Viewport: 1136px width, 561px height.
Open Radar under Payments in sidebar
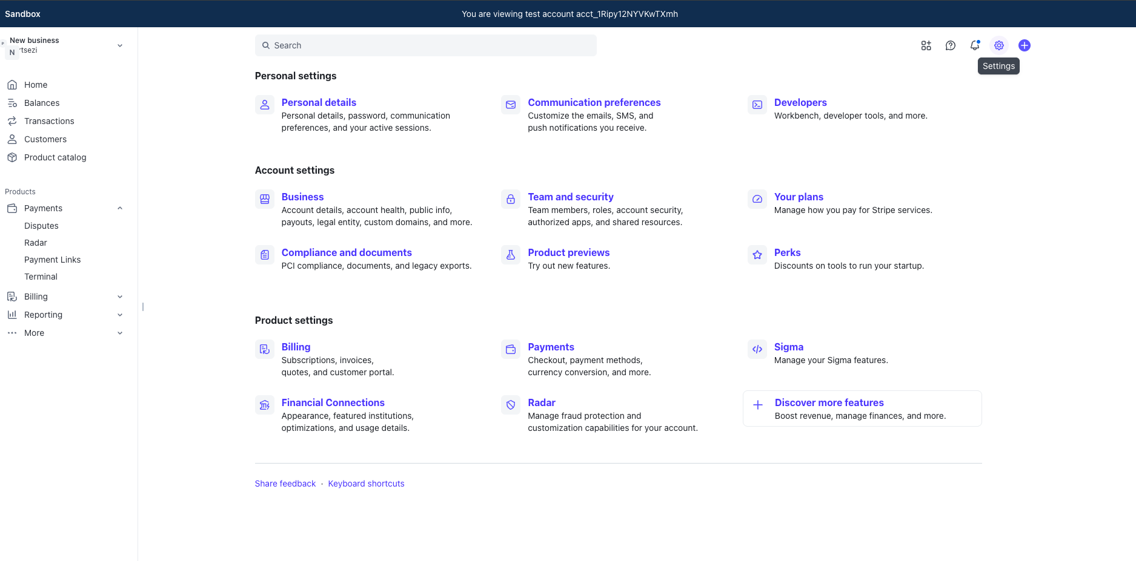36,243
